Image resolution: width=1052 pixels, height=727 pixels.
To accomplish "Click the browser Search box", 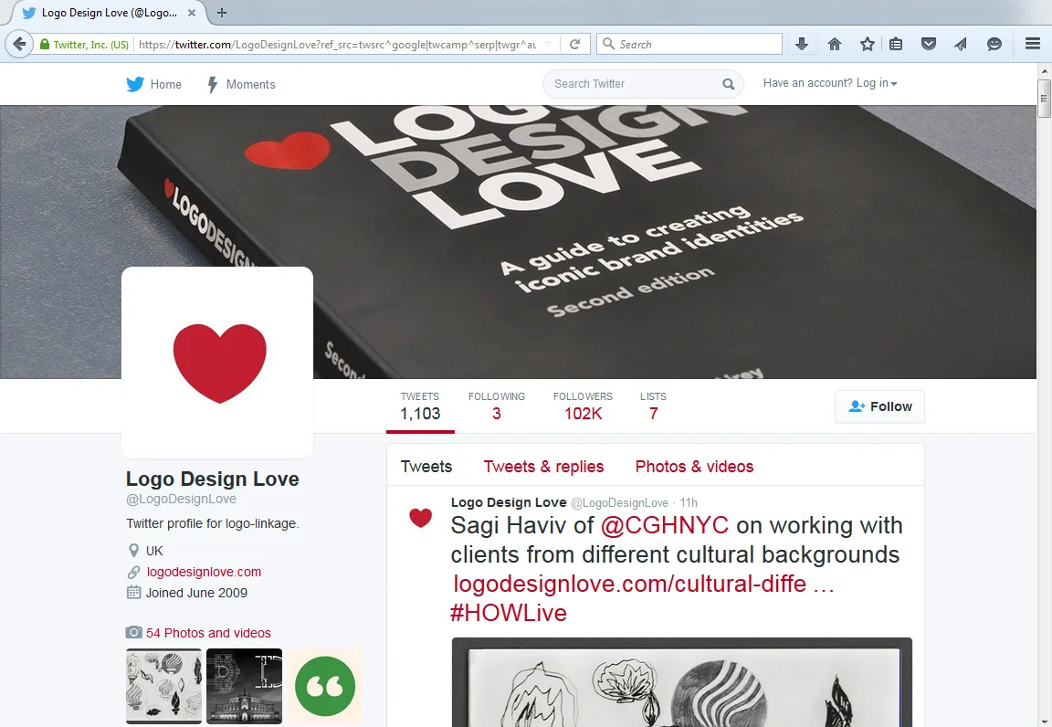I will coord(689,45).
